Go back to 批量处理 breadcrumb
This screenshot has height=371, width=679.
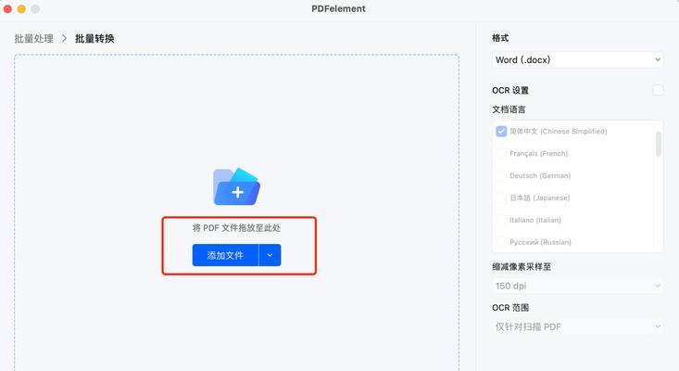click(33, 39)
